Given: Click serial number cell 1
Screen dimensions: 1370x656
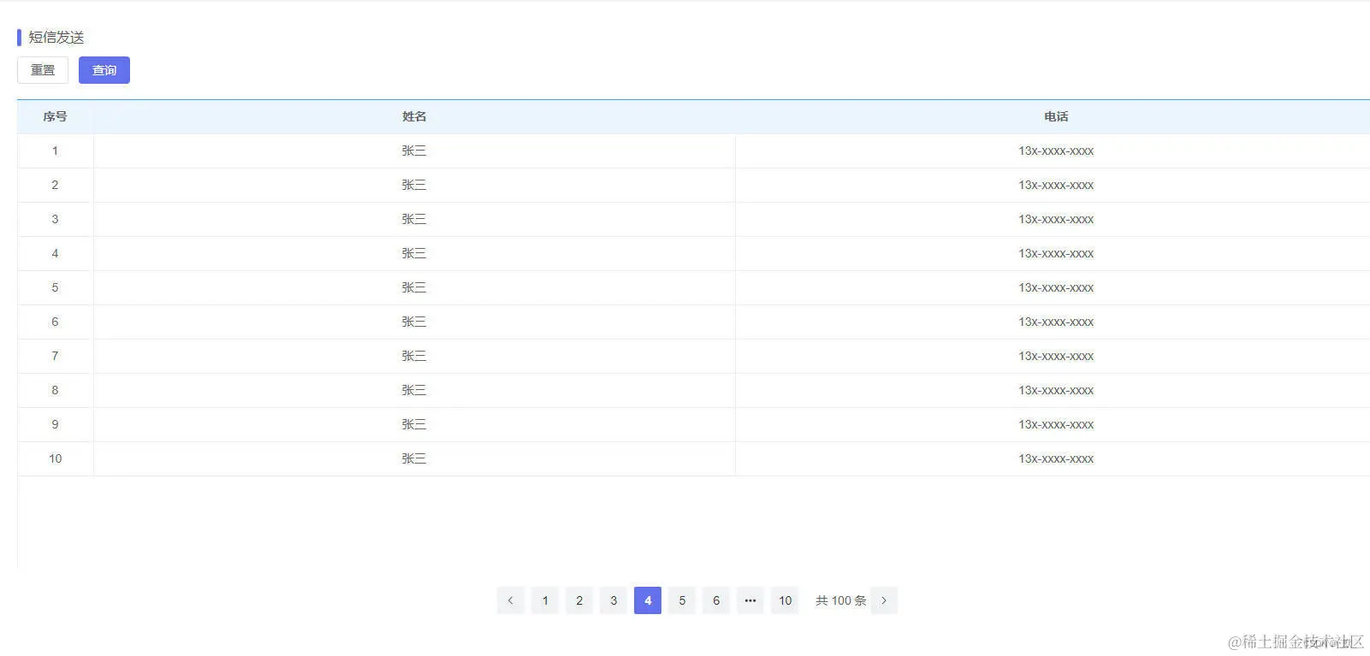Looking at the screenshot, I should pos(56,151).
